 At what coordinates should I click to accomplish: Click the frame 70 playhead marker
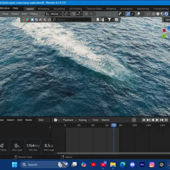tap(114, 125)
